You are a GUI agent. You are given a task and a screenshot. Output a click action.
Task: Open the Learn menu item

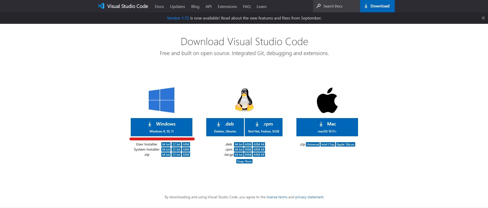pyautogui.click(x=261, y=6)
